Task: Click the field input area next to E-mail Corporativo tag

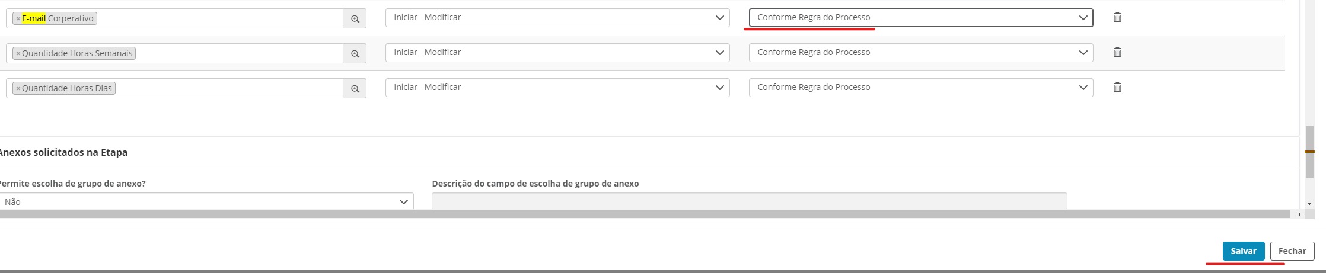Action: [x=219, y=18]
